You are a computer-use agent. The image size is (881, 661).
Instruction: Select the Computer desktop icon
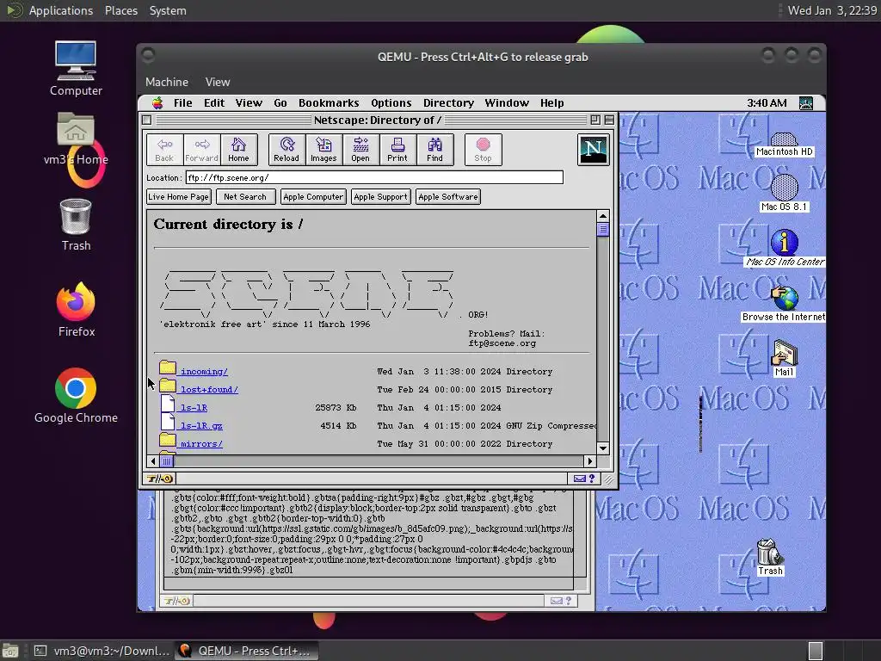click(76, 69)
